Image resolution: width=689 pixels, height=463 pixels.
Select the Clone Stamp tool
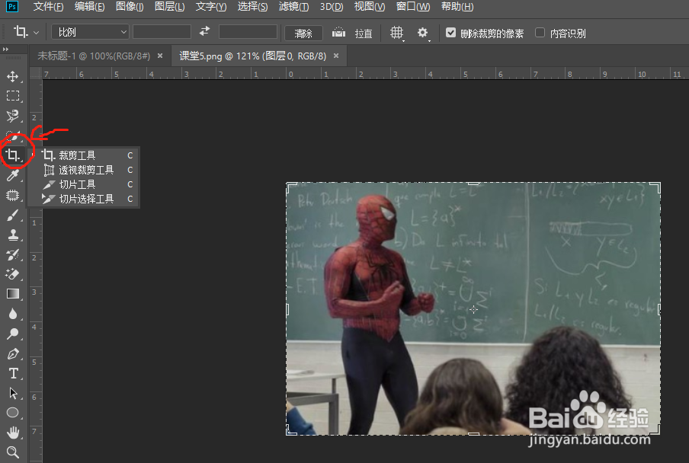tap(13, 235)
